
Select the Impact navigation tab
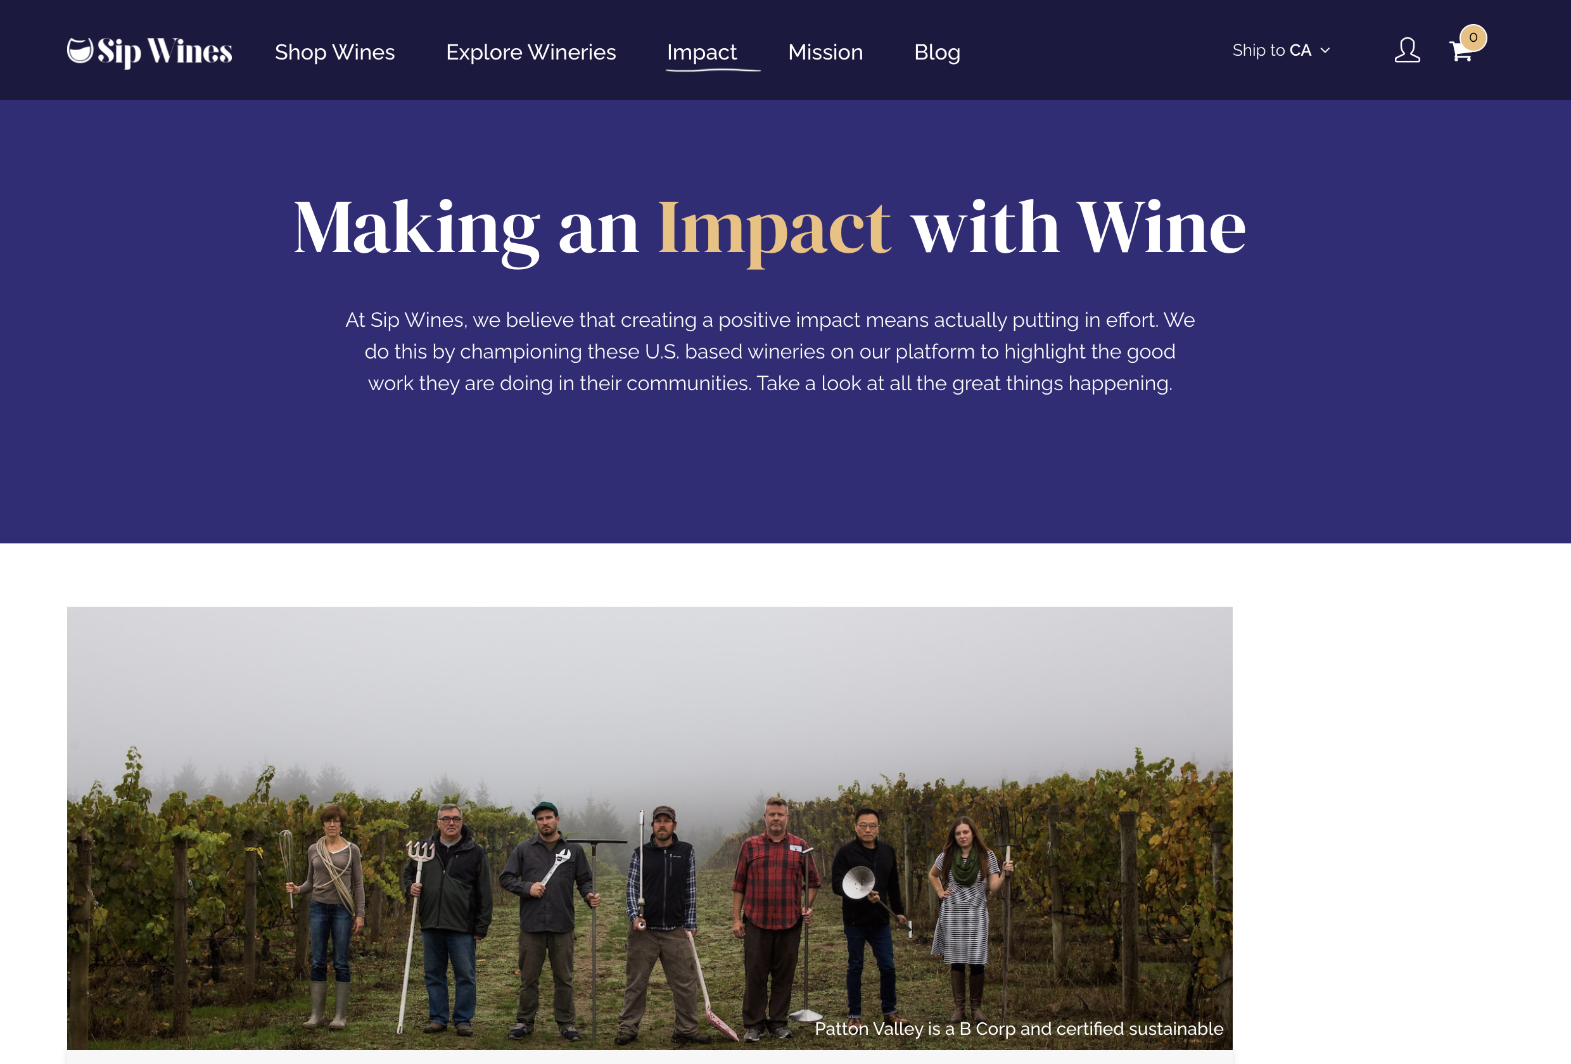(701, 52)
